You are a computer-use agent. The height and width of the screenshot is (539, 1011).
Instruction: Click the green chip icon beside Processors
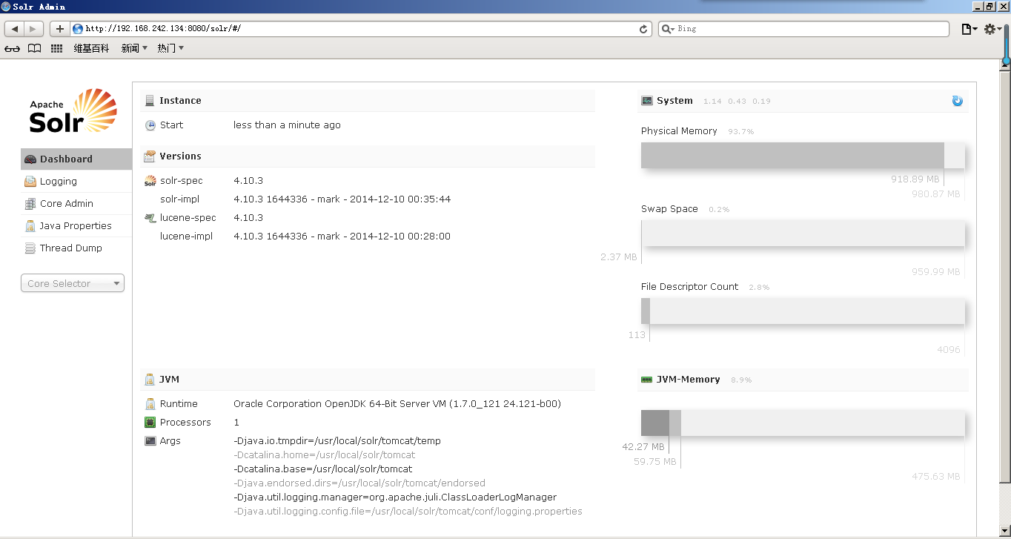pyautogui.click(x=150, y=423)
